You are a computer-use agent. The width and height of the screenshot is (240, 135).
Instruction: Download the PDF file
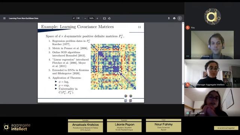pyautogui.click(x=169, y=18)
